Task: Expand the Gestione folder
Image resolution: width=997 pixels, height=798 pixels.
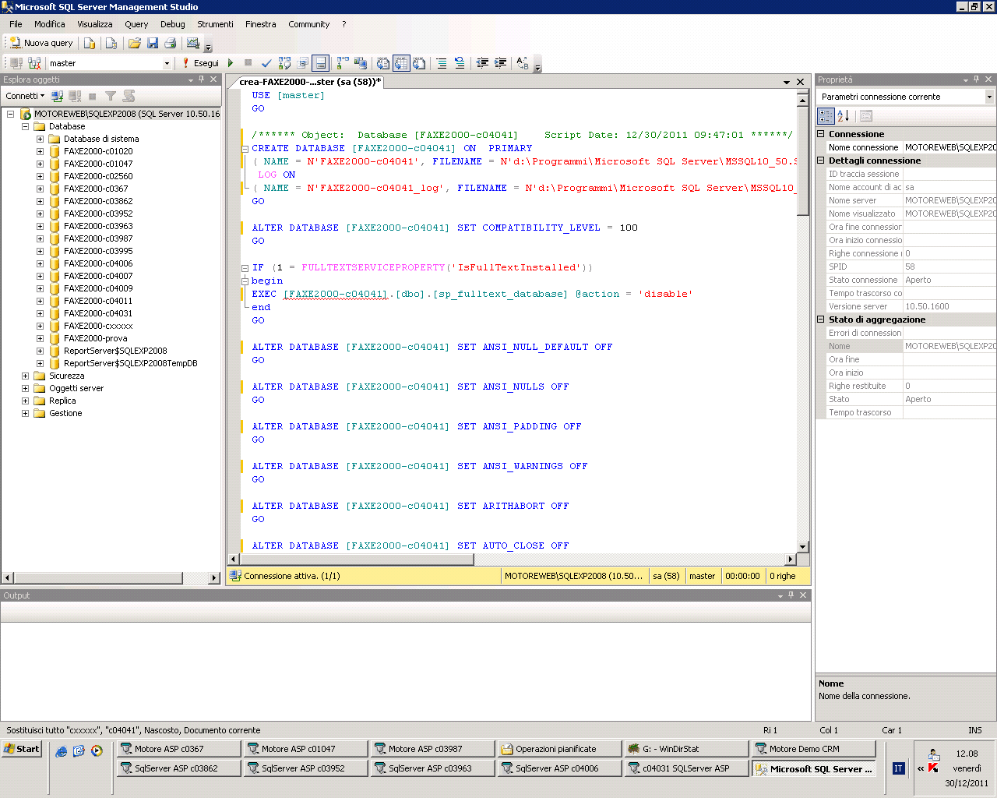Action: coord(25,413)
